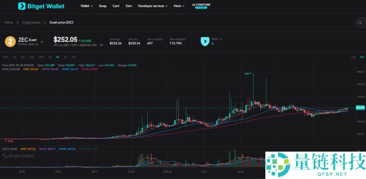Click the 175.79K USDT volume value
366x179 pixels.
coord(176,43)
